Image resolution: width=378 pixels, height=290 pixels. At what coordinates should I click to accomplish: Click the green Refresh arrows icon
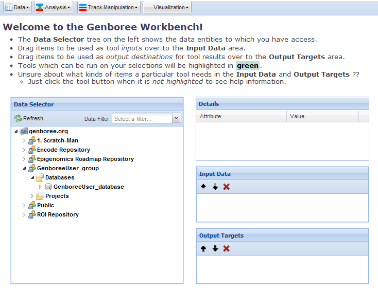[18, 118]
